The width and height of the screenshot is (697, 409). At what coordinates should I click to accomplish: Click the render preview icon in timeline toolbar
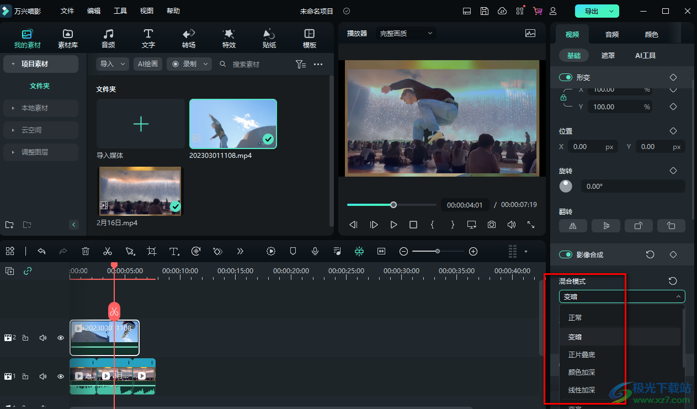271,251
